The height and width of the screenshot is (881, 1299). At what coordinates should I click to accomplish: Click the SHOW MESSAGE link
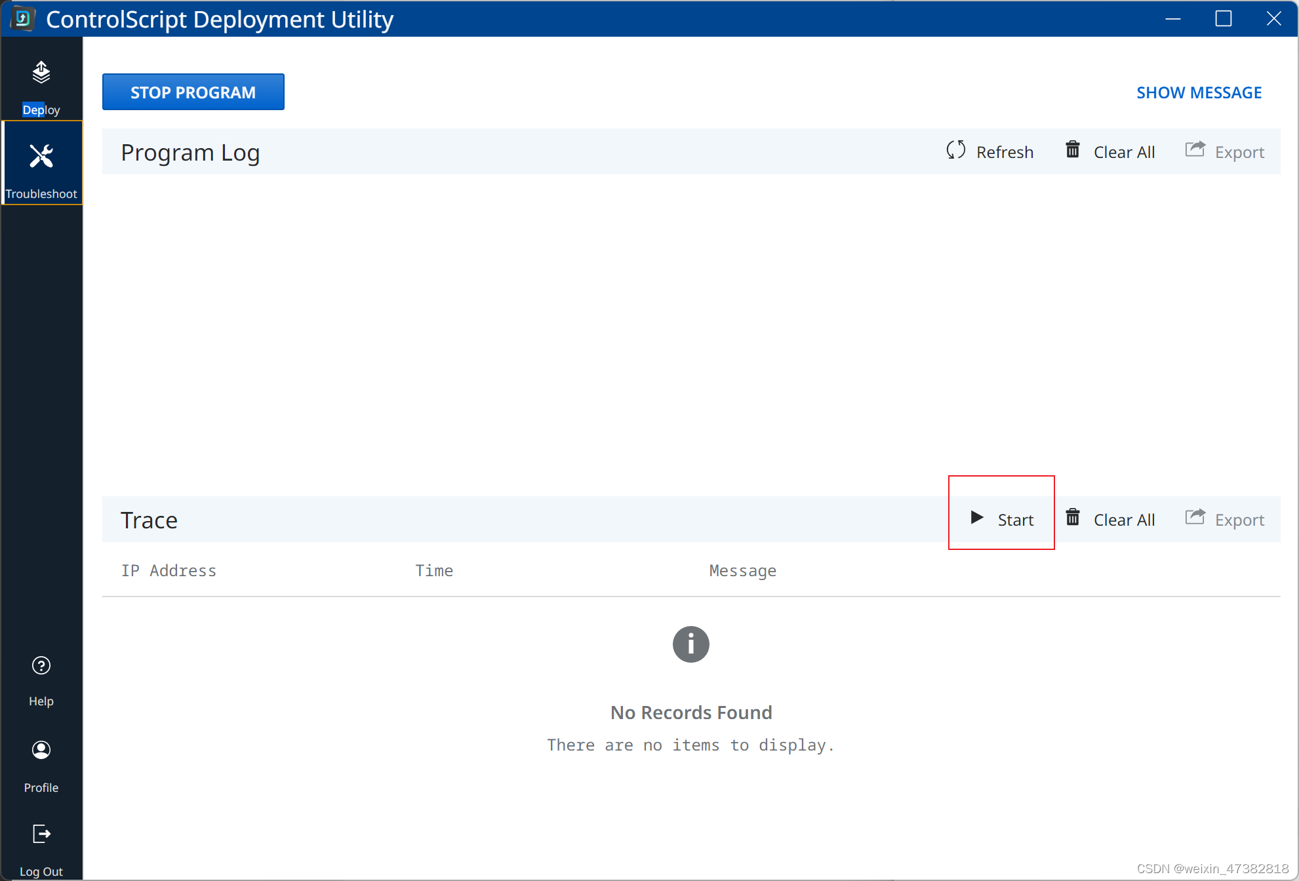click(1199, 92)
